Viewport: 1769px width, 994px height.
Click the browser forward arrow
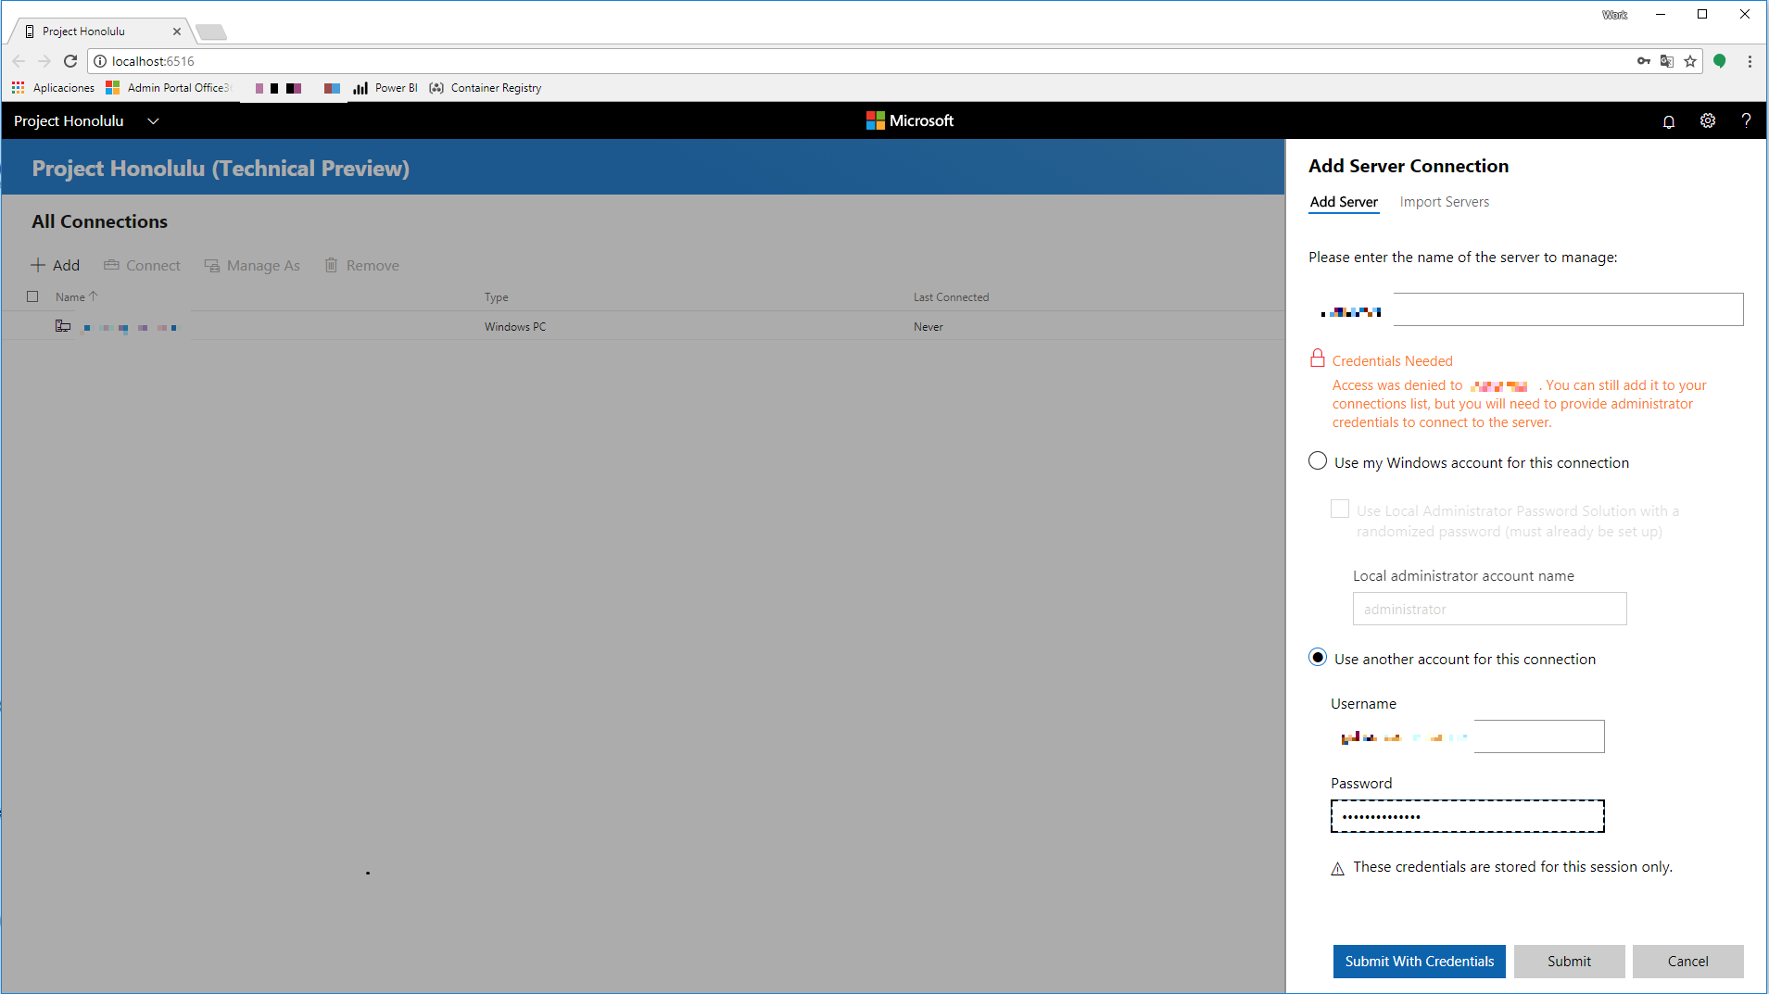(x=44, y=61)
